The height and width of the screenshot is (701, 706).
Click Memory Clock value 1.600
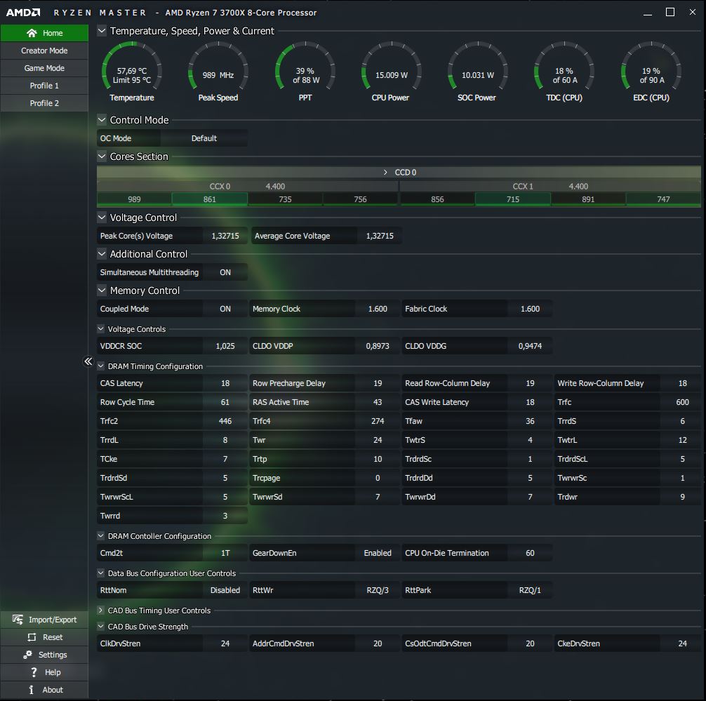pos(378,309)
